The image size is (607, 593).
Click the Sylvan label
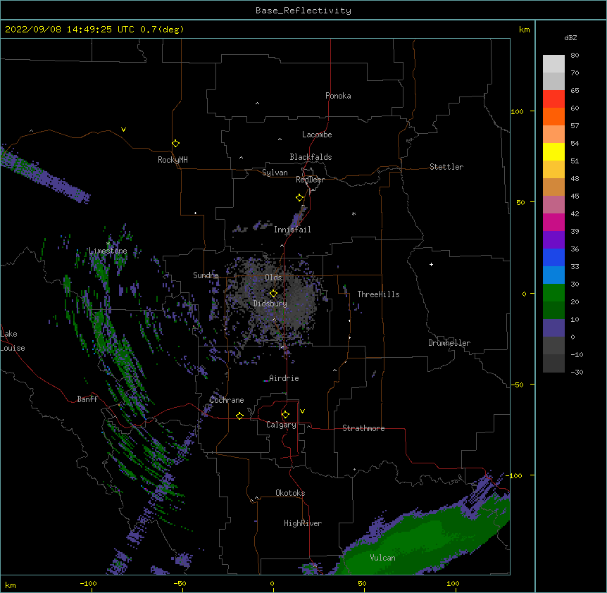tap(275, 173)
